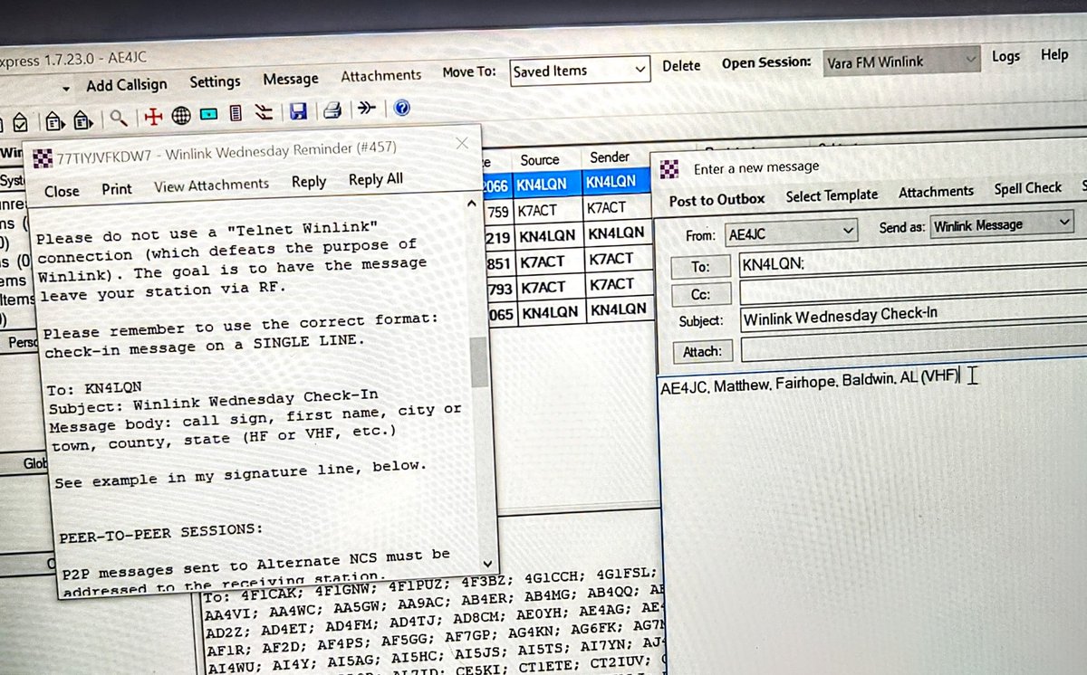Click Attachments in new message window
Image resolution: width=1087 pixels, height=675 pixels.
coord(937,192)
